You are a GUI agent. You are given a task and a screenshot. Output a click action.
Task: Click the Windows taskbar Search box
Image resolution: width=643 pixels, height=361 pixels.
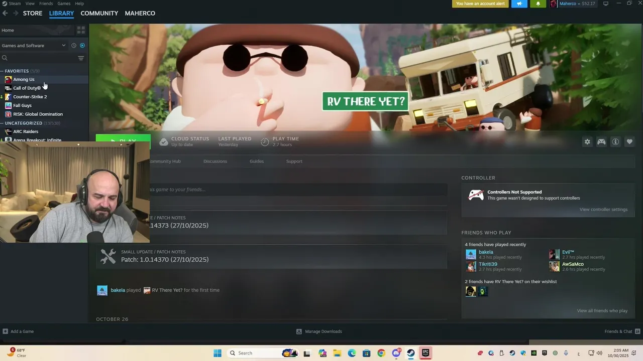click(x=262, y=353)
